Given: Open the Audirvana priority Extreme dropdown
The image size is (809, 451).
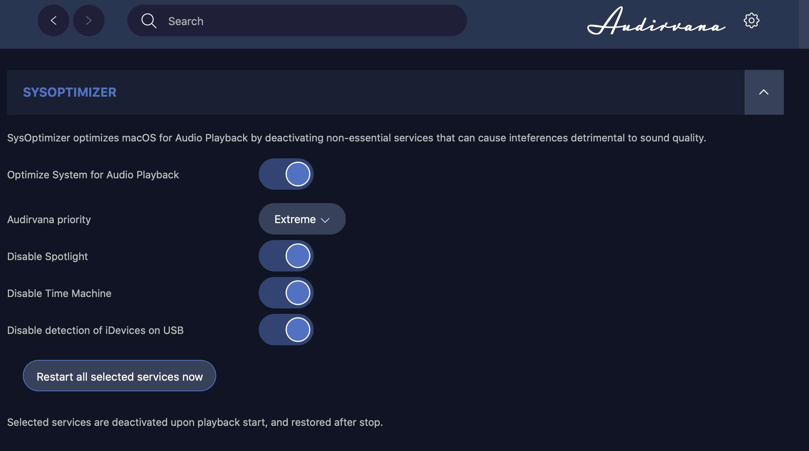Looking at the screenshot, I should [x=302, y=219].
